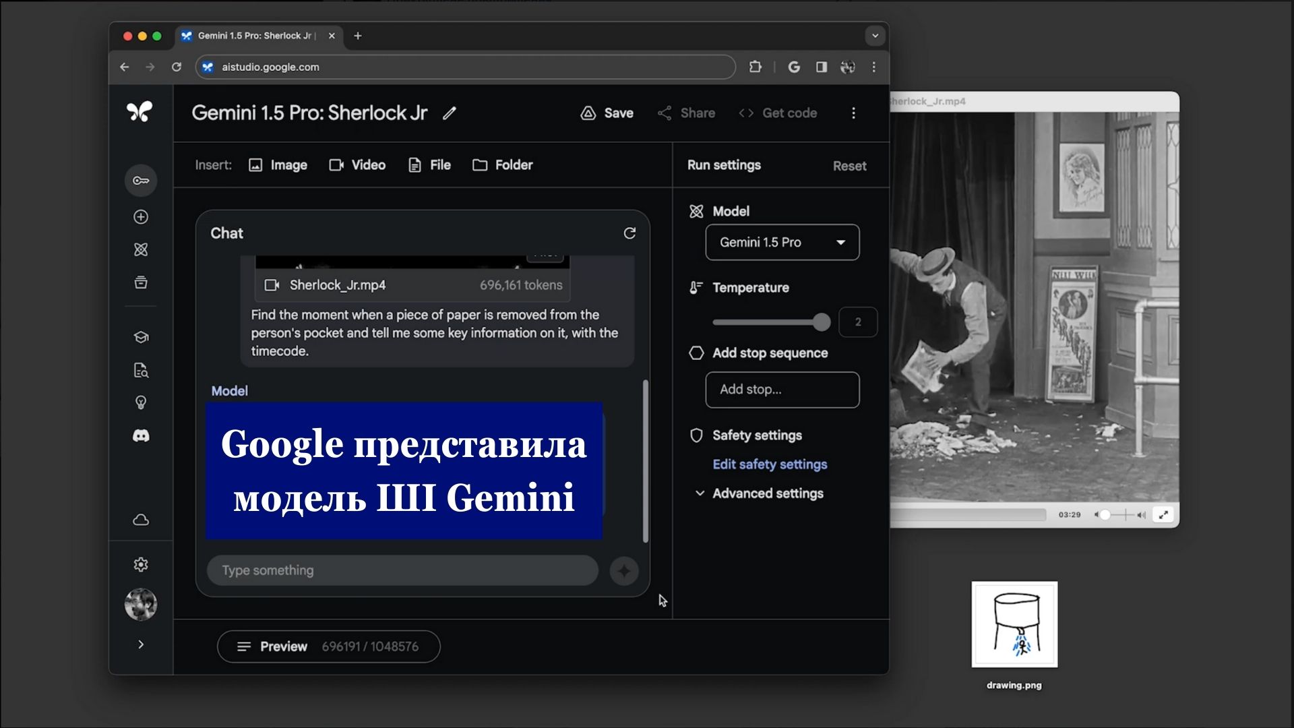Open the Gemini 1.5 Pro model dropdown

[x=782, y=242]
